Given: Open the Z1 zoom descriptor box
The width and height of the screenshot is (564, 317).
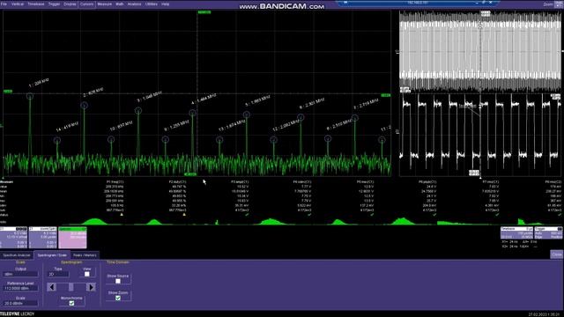Looking at the screenshot, I should [x=43, y=238].
